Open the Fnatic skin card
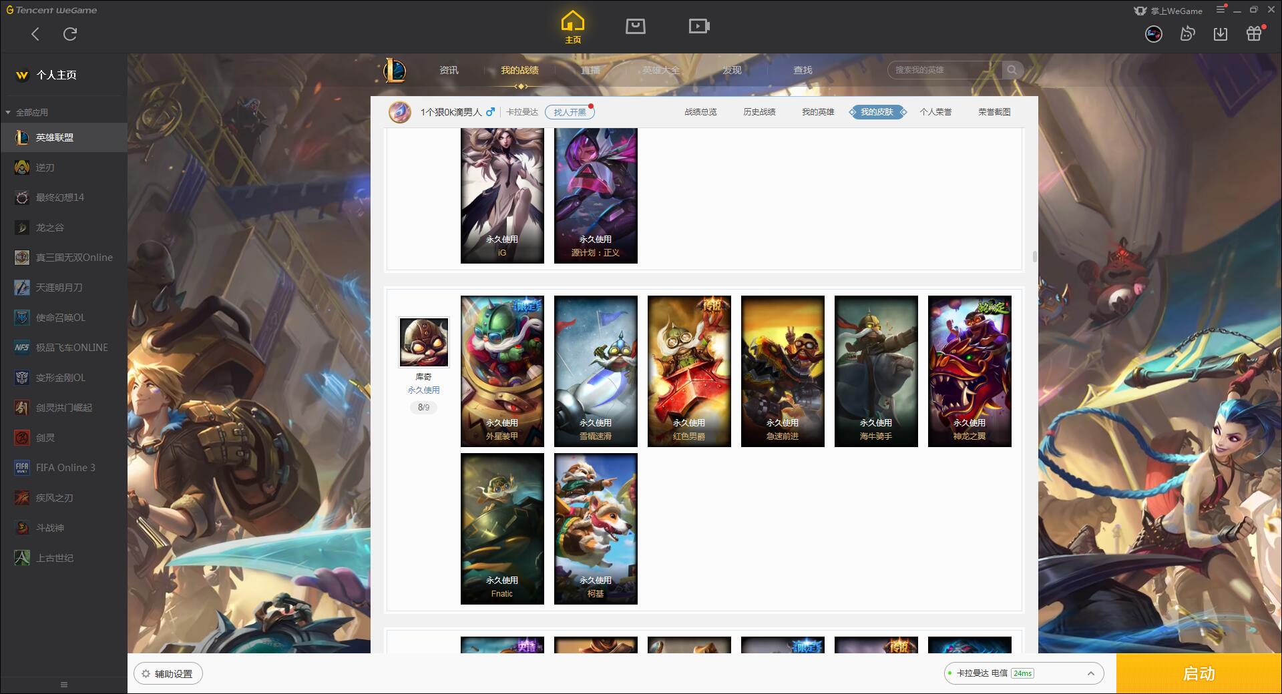 pos(502,529)
